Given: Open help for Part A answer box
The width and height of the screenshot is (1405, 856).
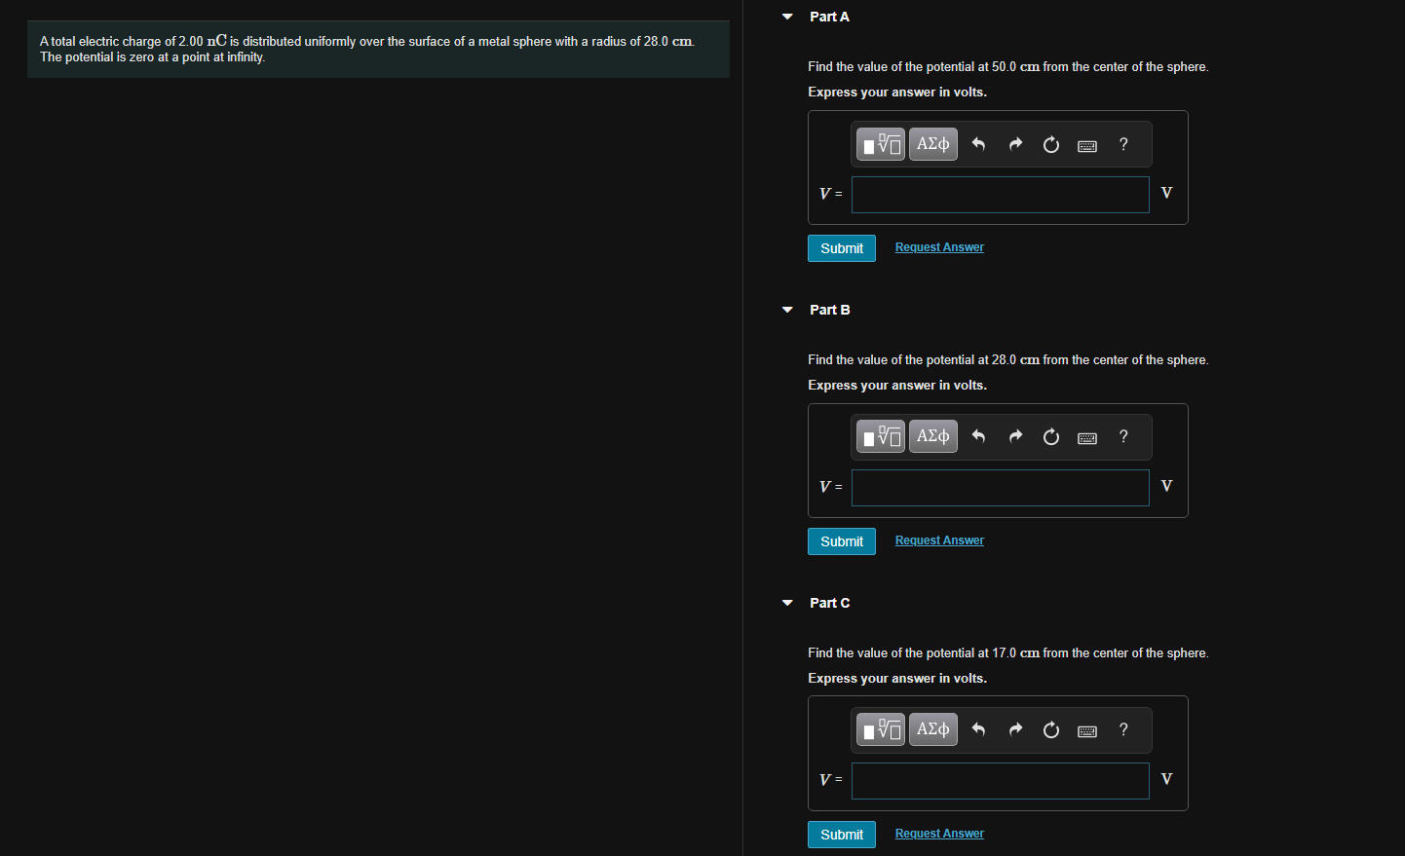Looking at the screenshot, I should [x=1123, y=144].
